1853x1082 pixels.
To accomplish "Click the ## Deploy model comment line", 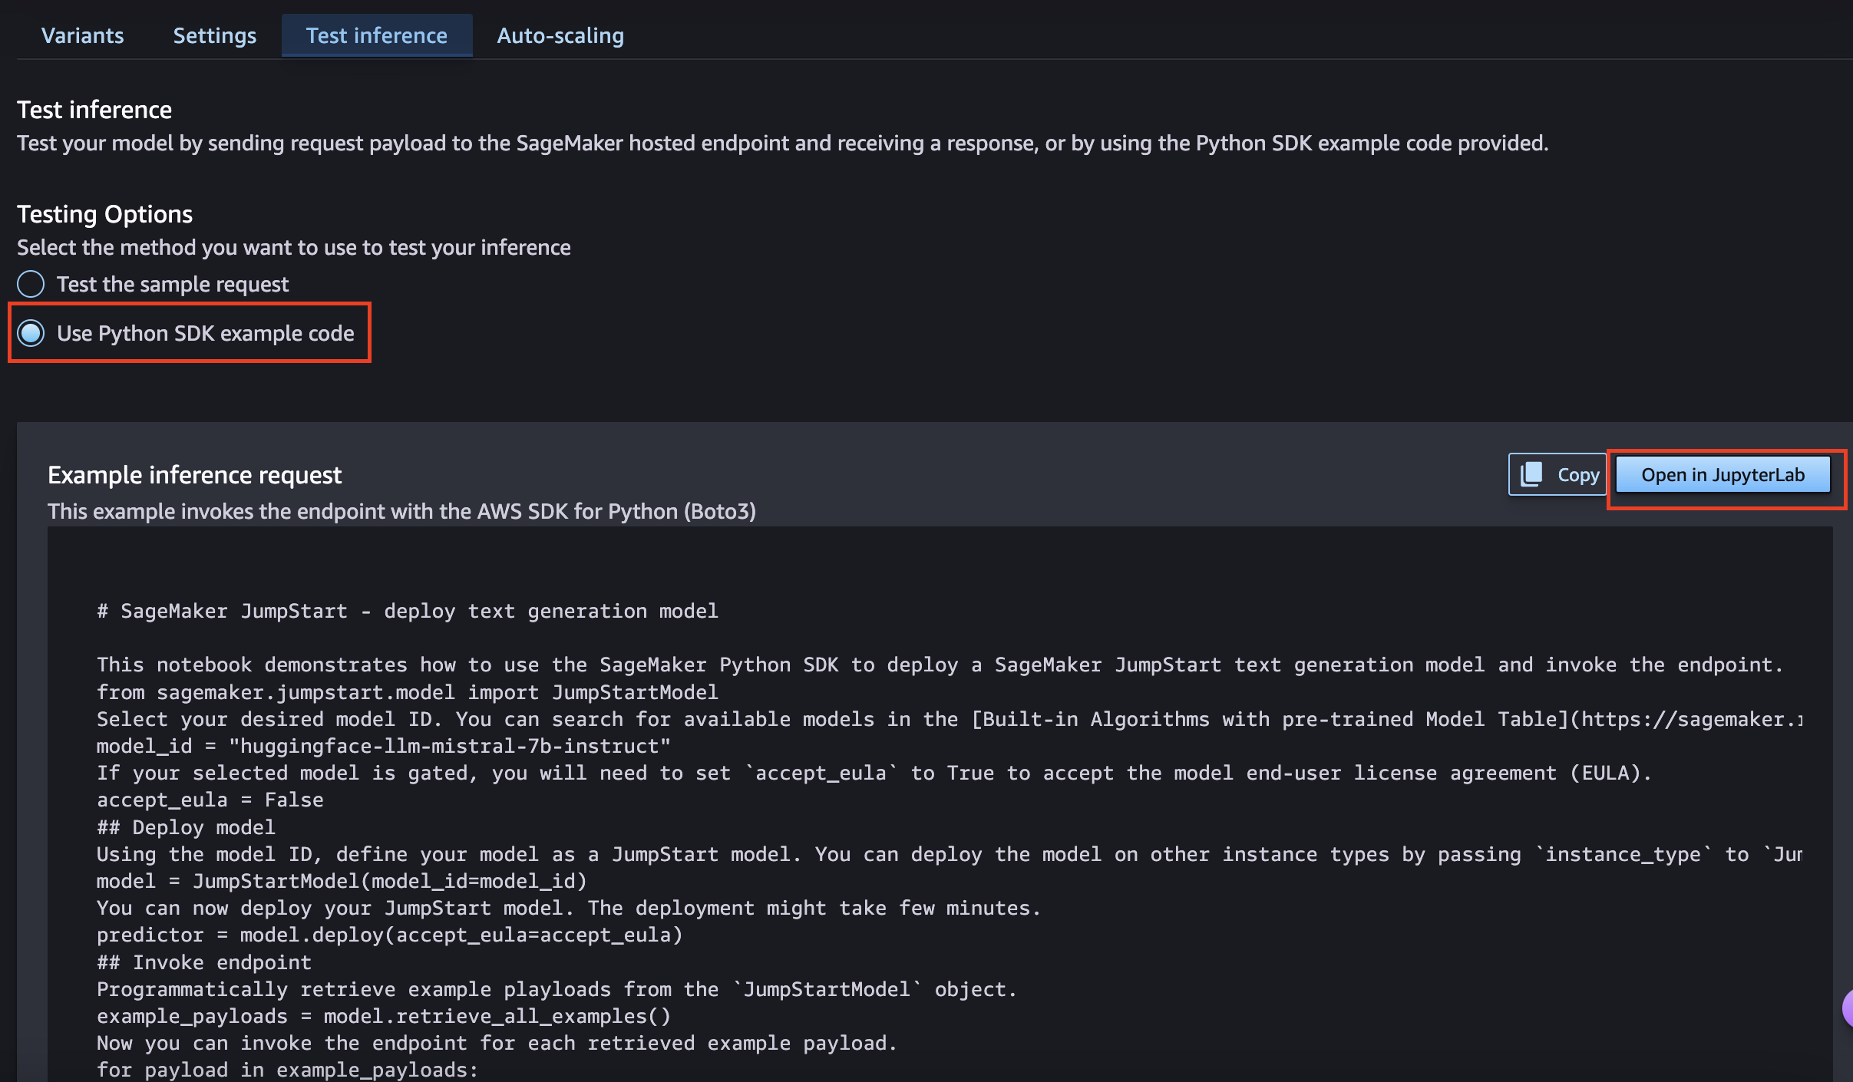I will pyautogui.click(x=186, y=827).
